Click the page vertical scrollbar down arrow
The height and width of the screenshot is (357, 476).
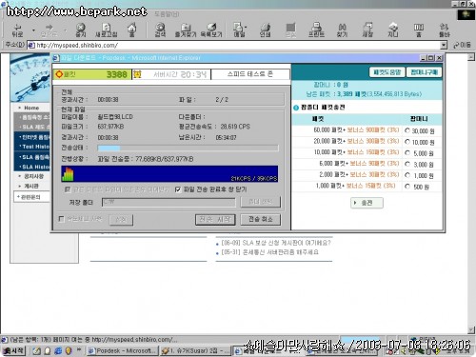[x=471, y=330]
